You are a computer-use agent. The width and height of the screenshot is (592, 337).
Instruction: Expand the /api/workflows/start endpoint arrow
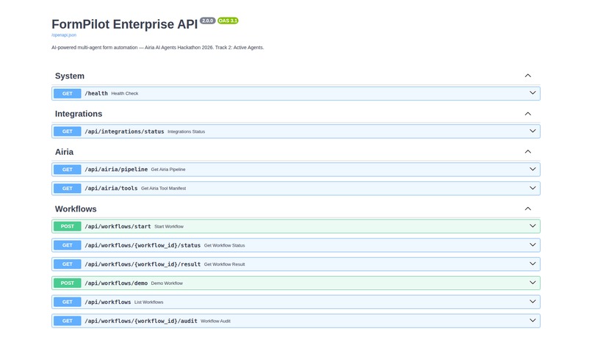[533, 226]
